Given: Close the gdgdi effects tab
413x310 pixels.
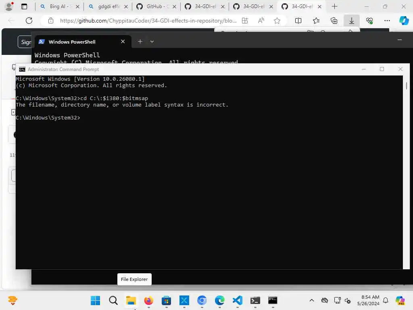Looking at the screenshot, I should [x=126, y=6].
